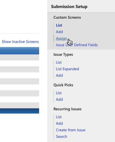Open List under Issue Types
This screenshot has height=142, width=115.
(59, 62)
